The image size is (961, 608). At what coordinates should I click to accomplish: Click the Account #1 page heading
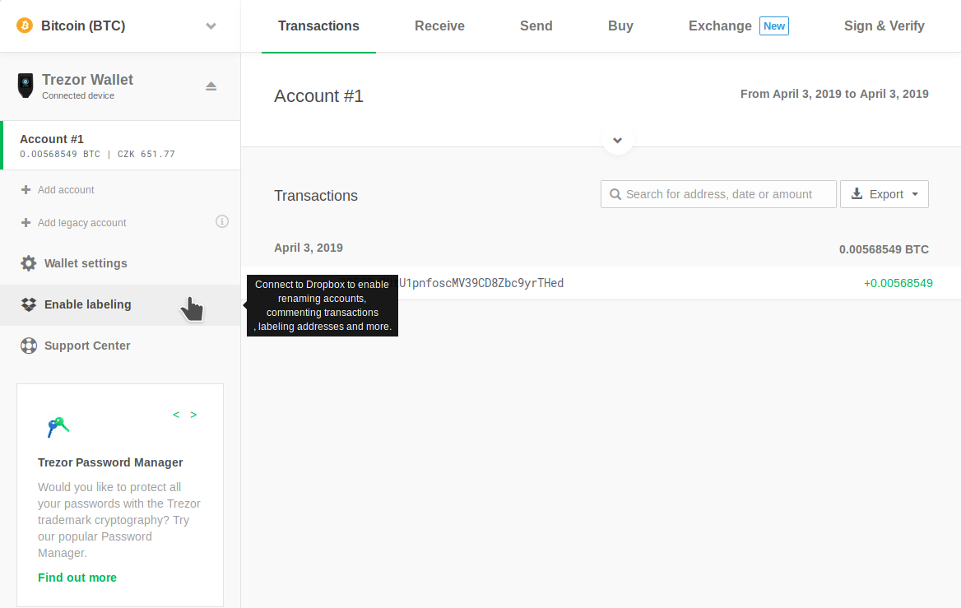click(x=318, y=95)
